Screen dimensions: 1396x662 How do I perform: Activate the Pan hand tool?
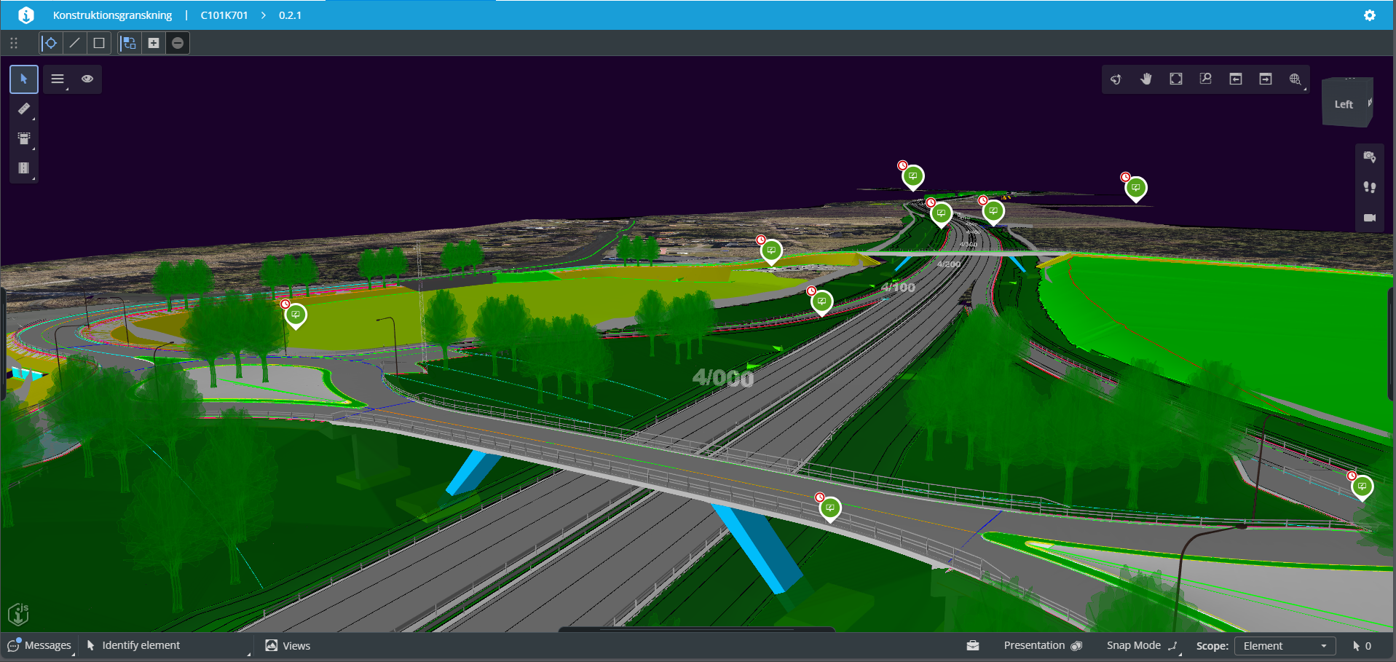(1146, 79)
